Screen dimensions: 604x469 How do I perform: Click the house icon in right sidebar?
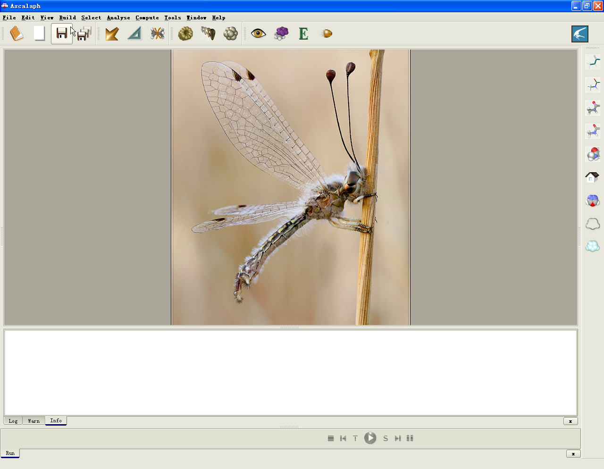tap(593, 177)
